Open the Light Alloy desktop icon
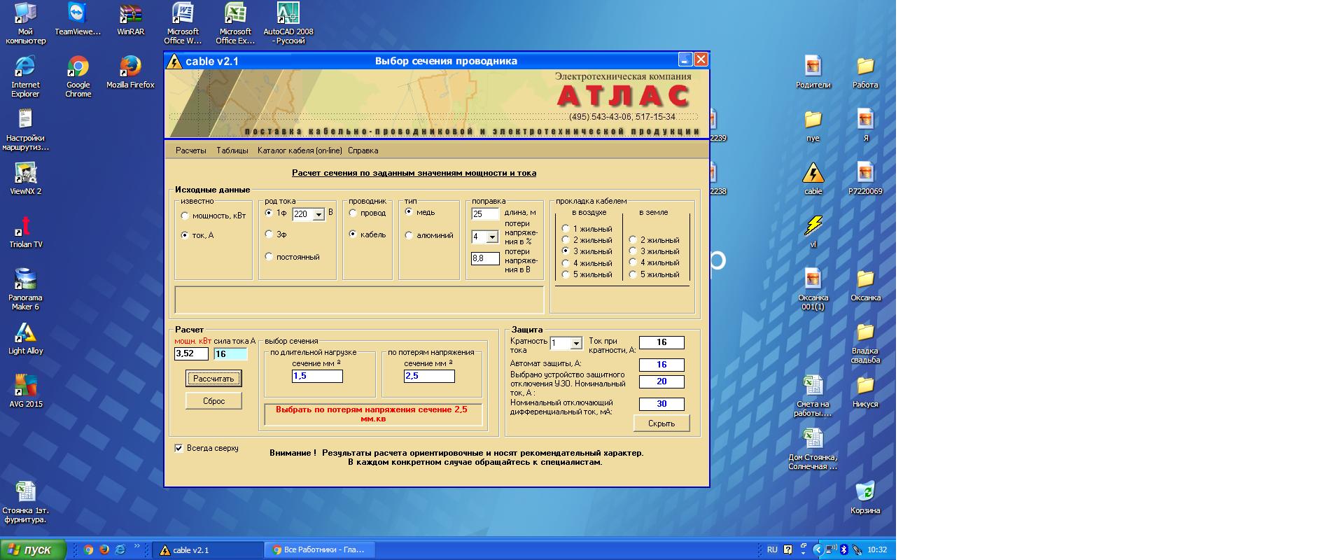This screenshot has height=560, width=1344. pyautogui.click(x=25, y=338)
